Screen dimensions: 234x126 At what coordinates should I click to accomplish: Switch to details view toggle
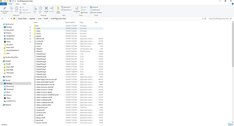click(229, 125)
